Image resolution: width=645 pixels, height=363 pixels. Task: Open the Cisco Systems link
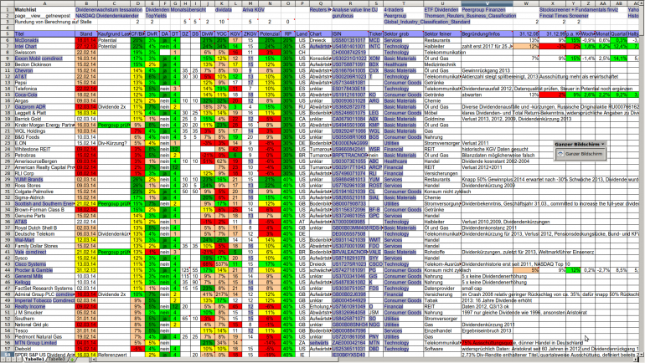click(x=30, y=264)
